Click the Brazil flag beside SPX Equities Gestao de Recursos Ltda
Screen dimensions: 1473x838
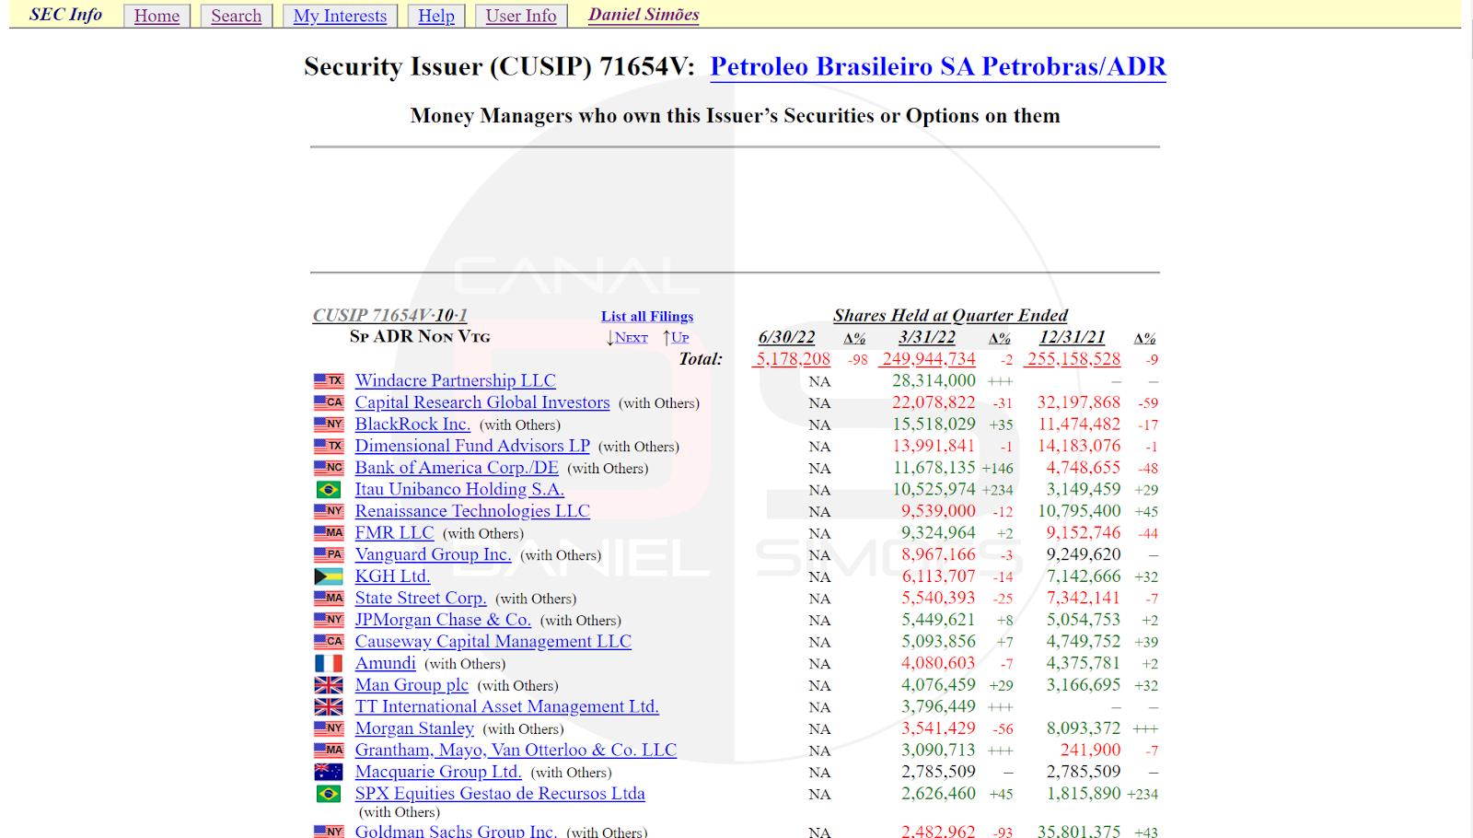point(329,794)
